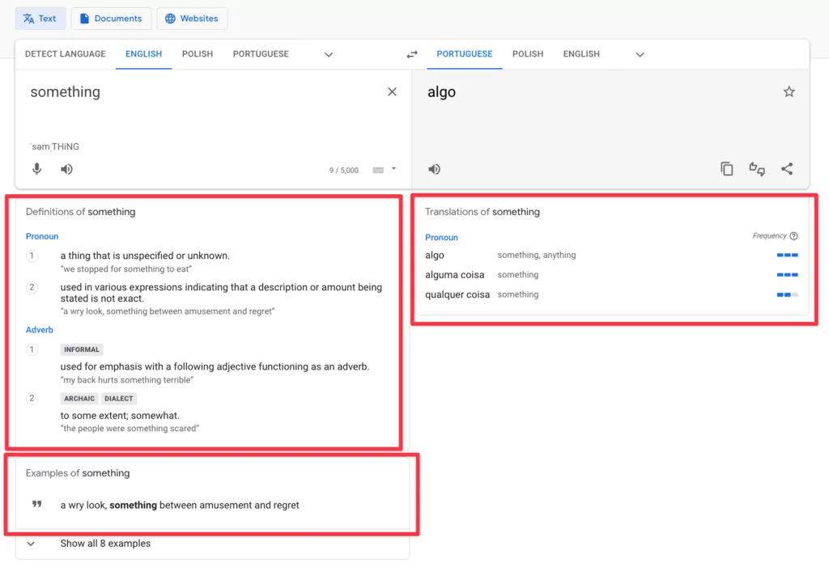Click the 'Frequency' label text
Image resolution: width=829 pixels, height=567 pixels.
pos(769,235)
